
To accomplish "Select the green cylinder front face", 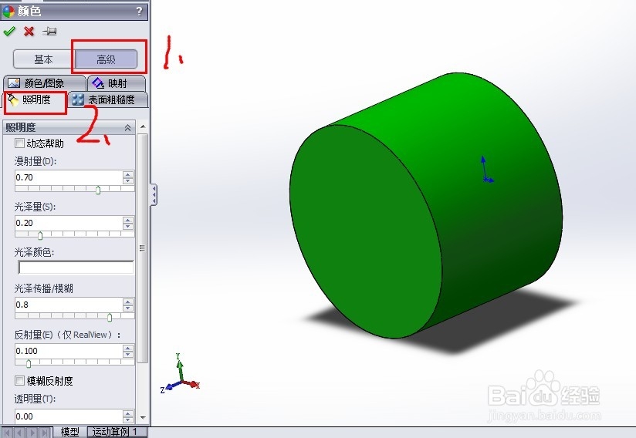I will click(365, 232).
